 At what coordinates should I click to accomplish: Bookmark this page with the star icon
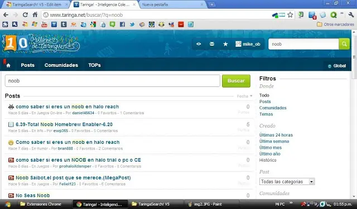coord(290,15)
